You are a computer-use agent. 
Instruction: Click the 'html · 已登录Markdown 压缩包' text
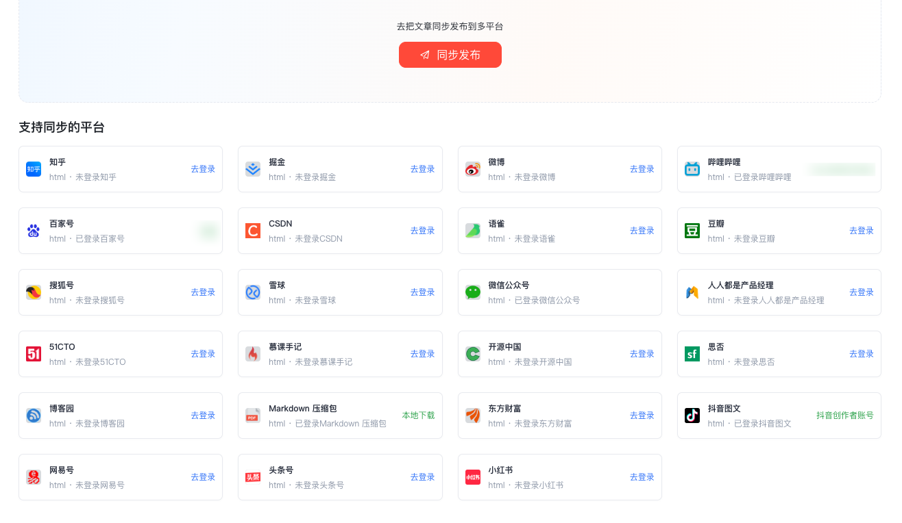(328, 424)
